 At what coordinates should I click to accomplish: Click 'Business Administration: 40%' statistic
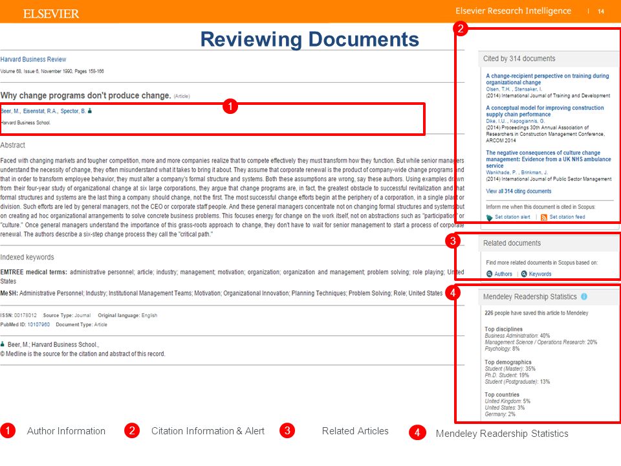pos(517,336)
